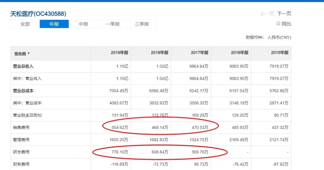Select the 年报 tab
The image size is (324, 170).
[54, 24]
